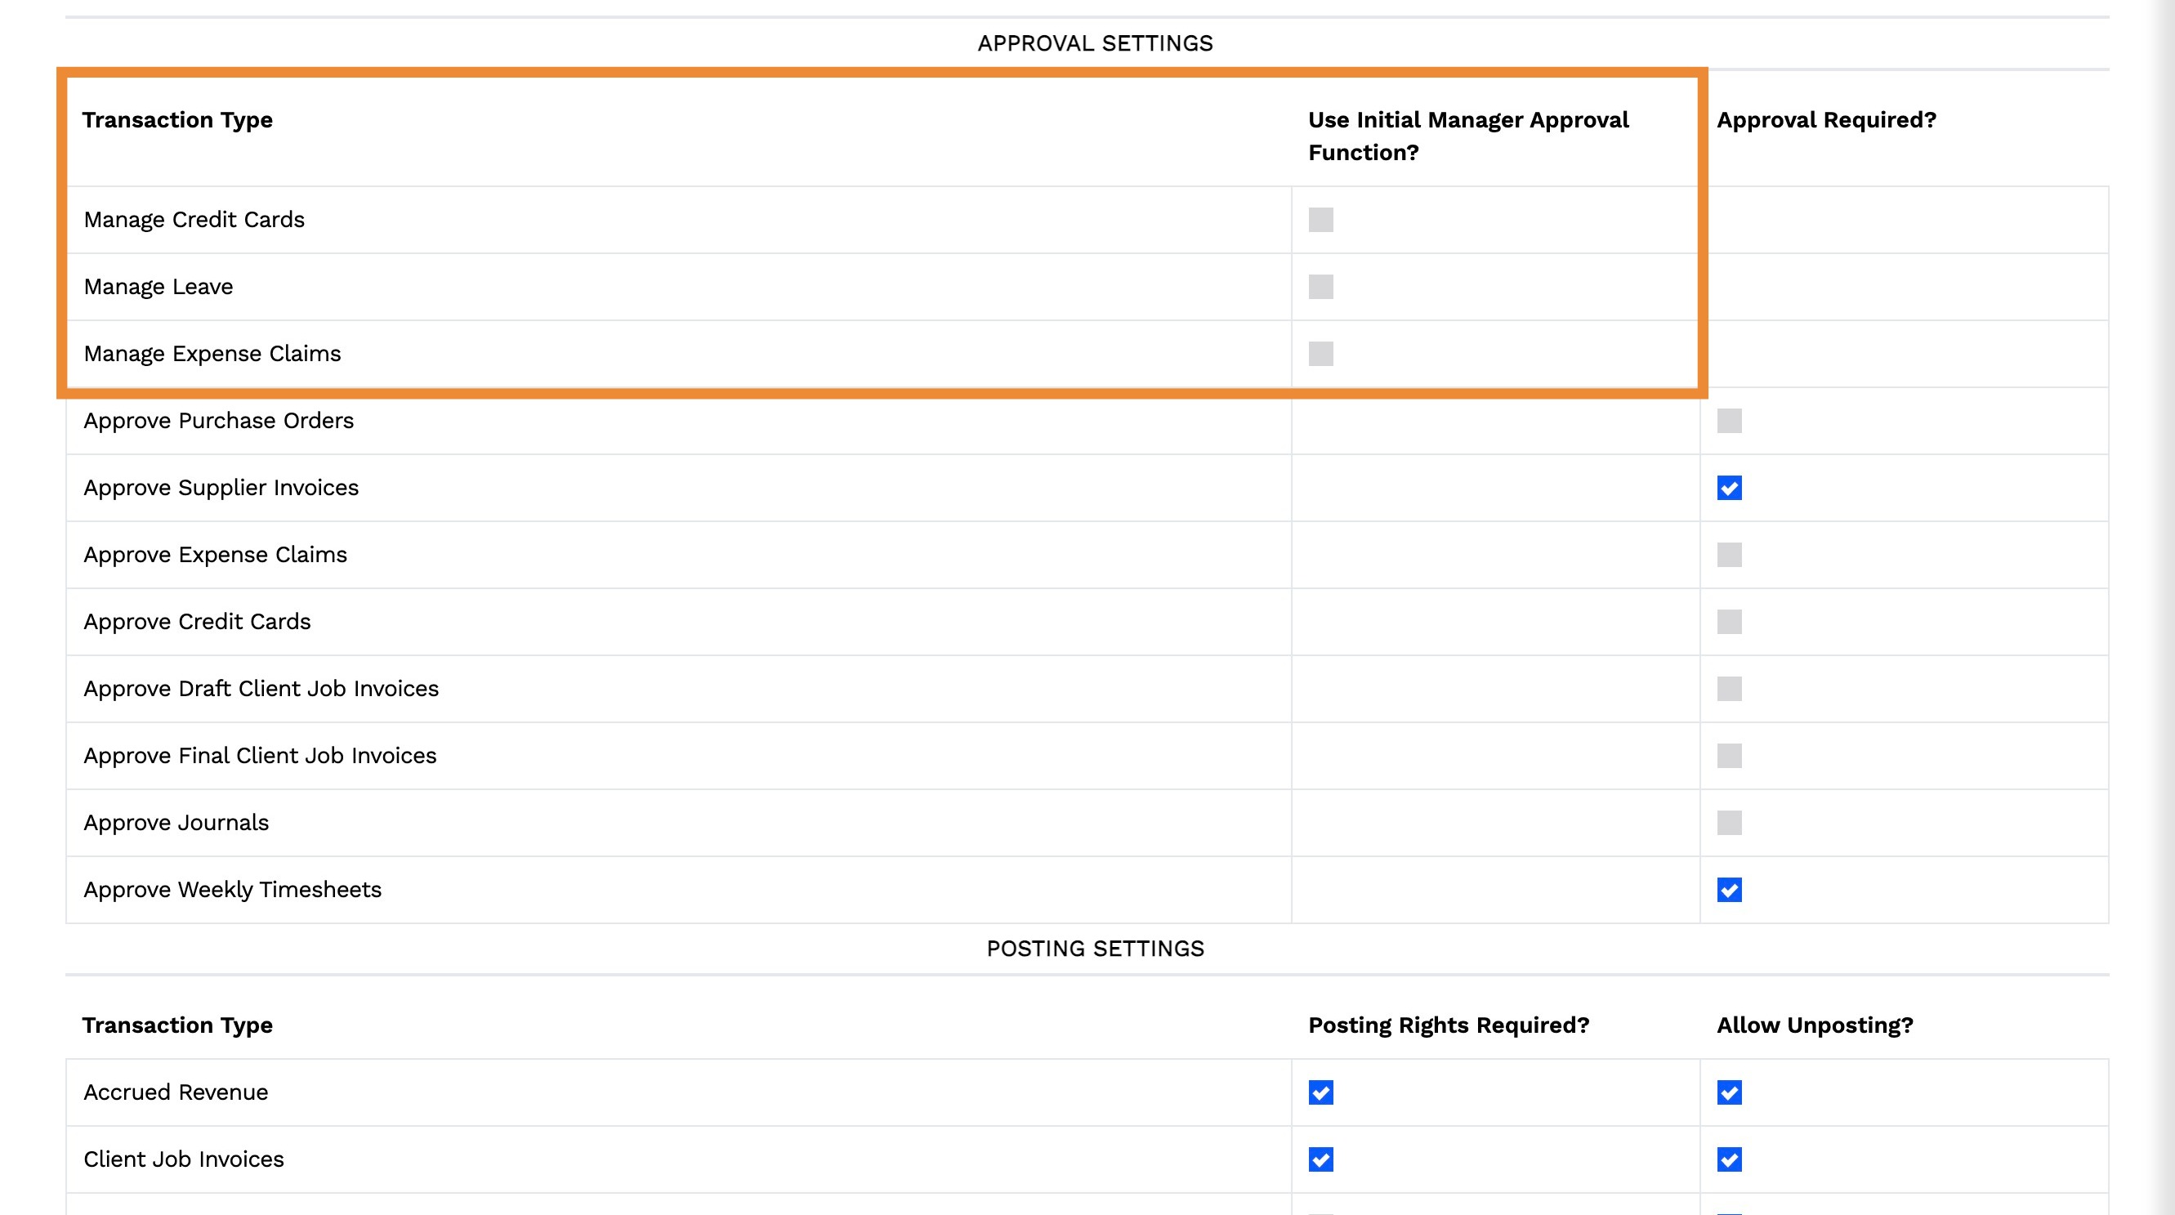Uncheck approval for Approve Weekly Timesheets
This screenshot has width=2175, height=1215.
pos(1729,890)
